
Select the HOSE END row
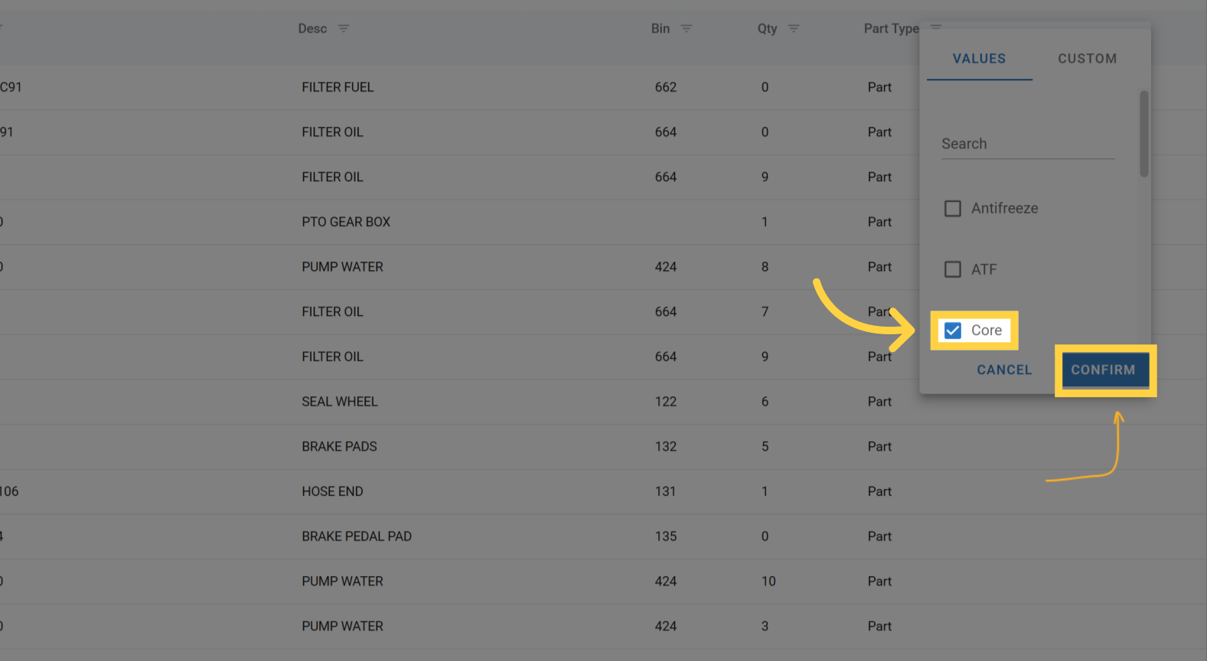(x=332, y=491)
